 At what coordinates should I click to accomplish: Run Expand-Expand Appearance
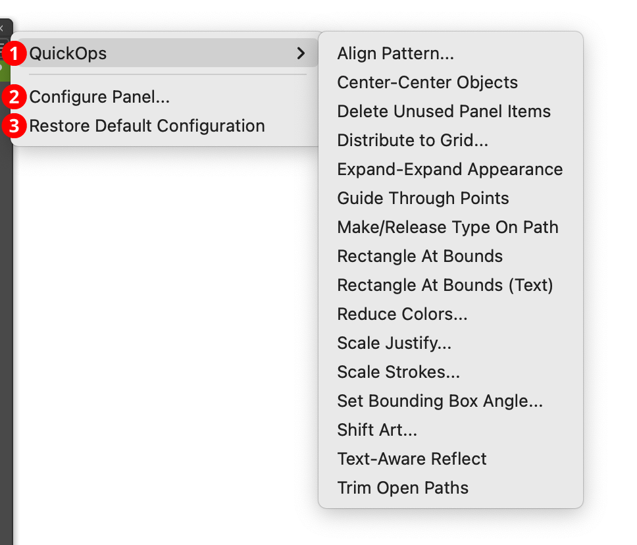[449, 169]
